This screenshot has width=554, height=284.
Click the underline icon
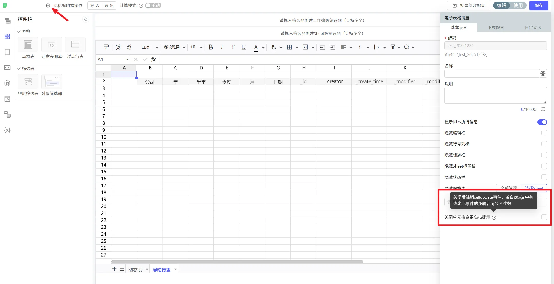(x=244, y=47)
